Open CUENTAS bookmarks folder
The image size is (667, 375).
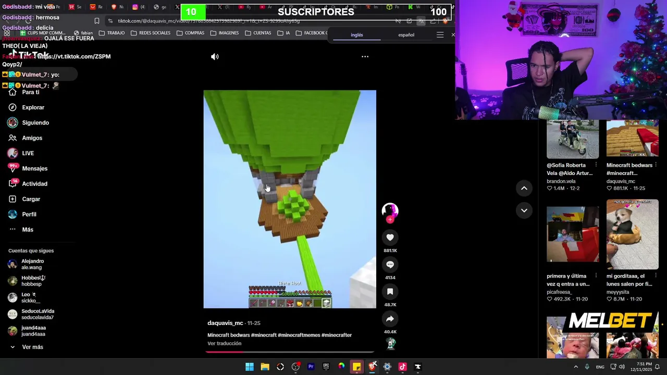click(258, 33)
